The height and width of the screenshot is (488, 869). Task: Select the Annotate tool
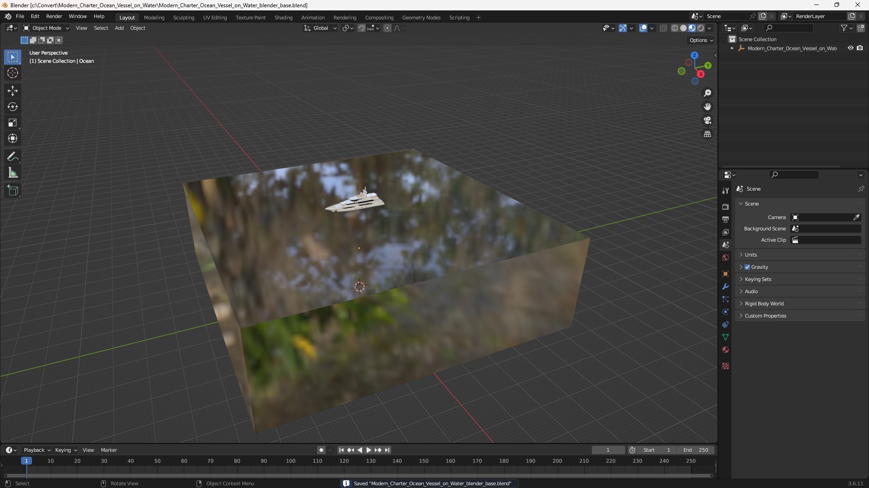pyautogui.click(x=12, y=156)
